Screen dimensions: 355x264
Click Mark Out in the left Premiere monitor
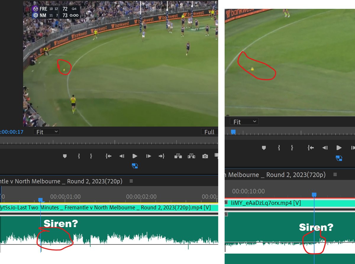tap(91, 156)
